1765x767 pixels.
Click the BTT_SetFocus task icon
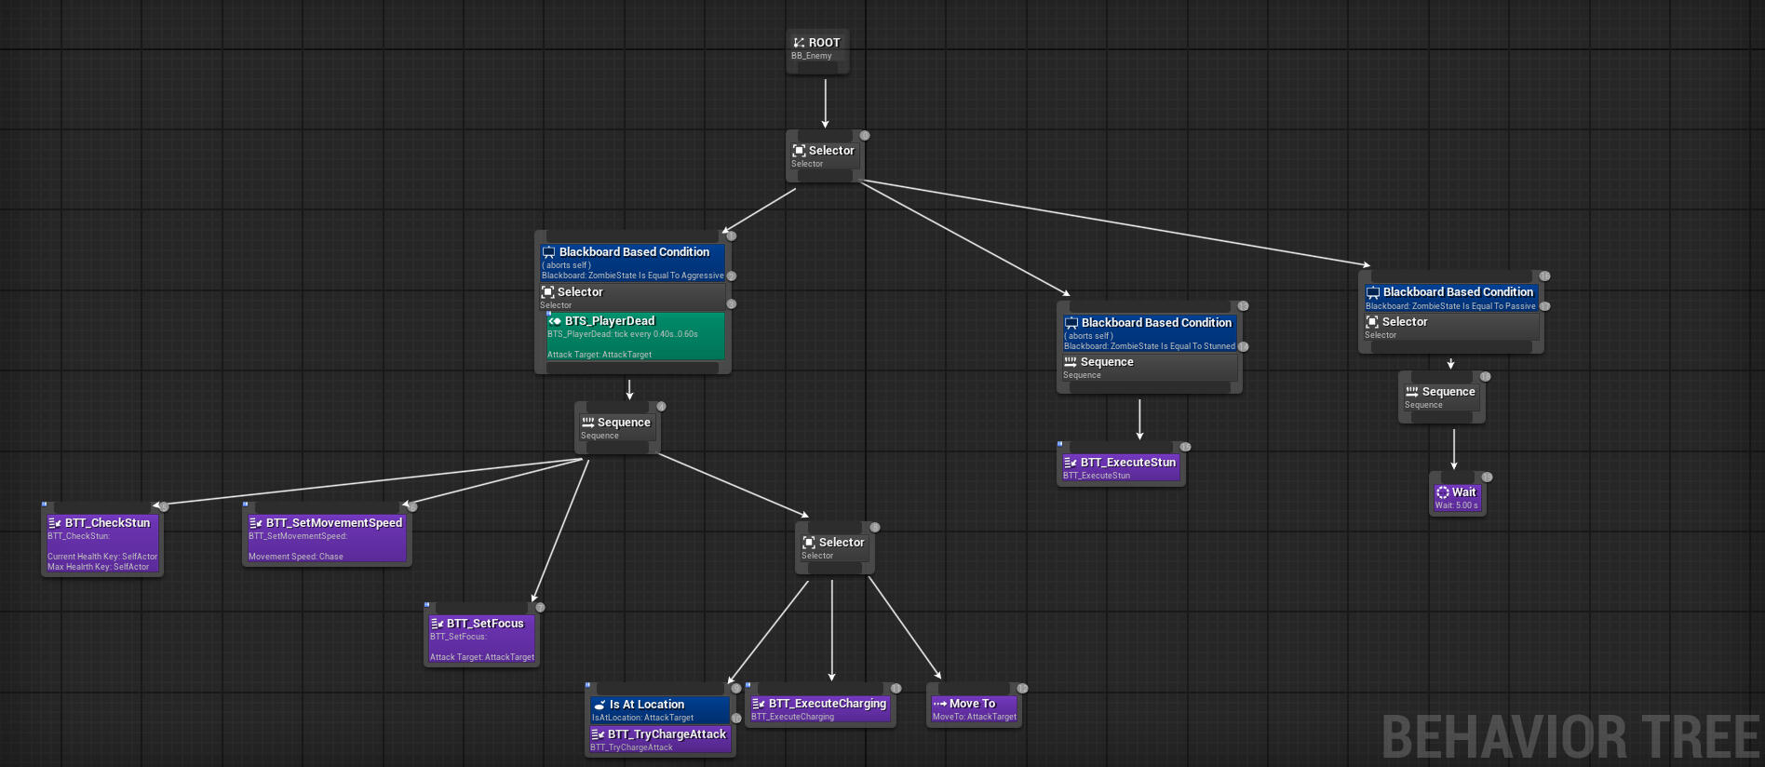[437, 624]
